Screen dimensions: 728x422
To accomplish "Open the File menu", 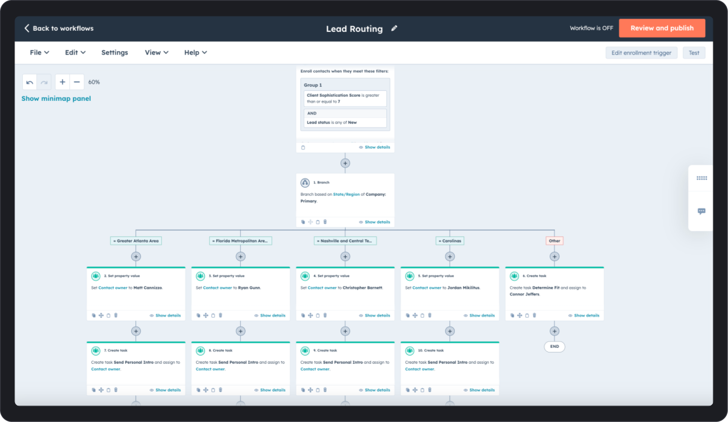I will pos(39,52).
